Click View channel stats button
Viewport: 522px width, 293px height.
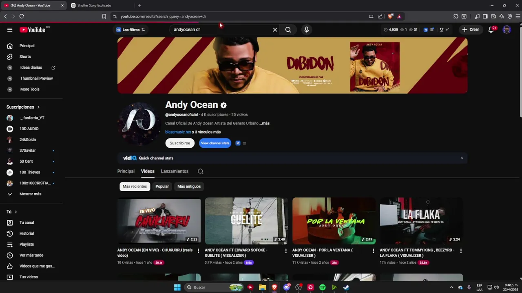[x=215, y=143]
